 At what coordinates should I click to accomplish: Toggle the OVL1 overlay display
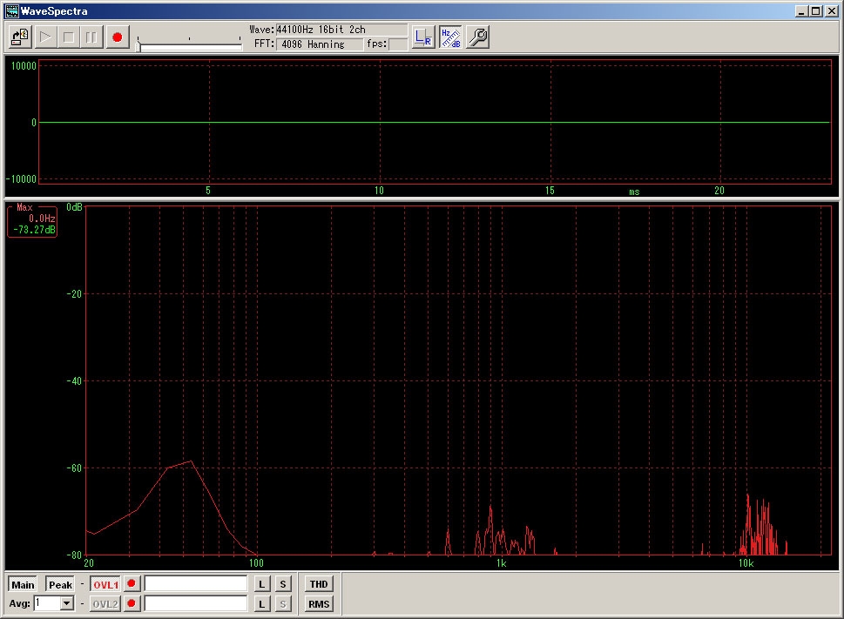tap(105, 584)
